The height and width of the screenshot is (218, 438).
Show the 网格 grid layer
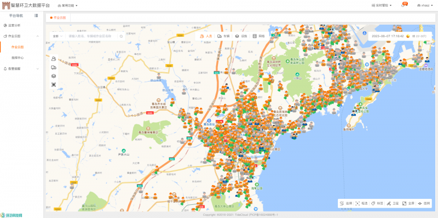(x=258, y=36)
